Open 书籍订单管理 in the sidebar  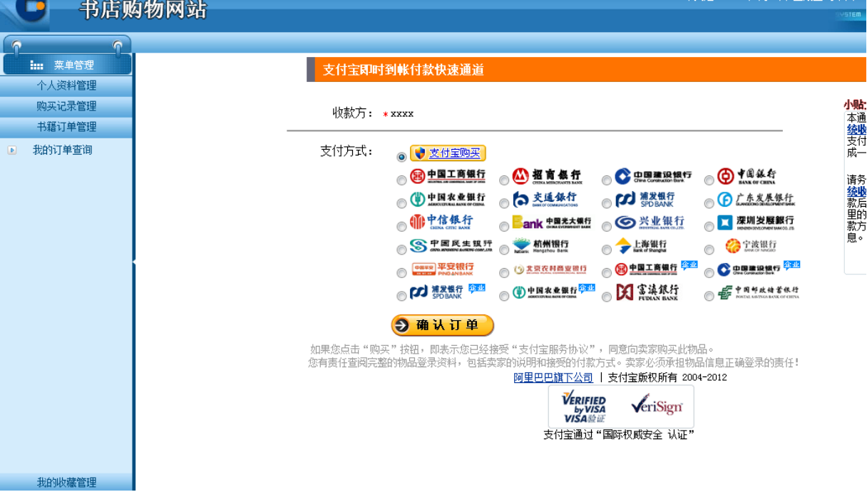pyautogui.click(x=66, y=127)
